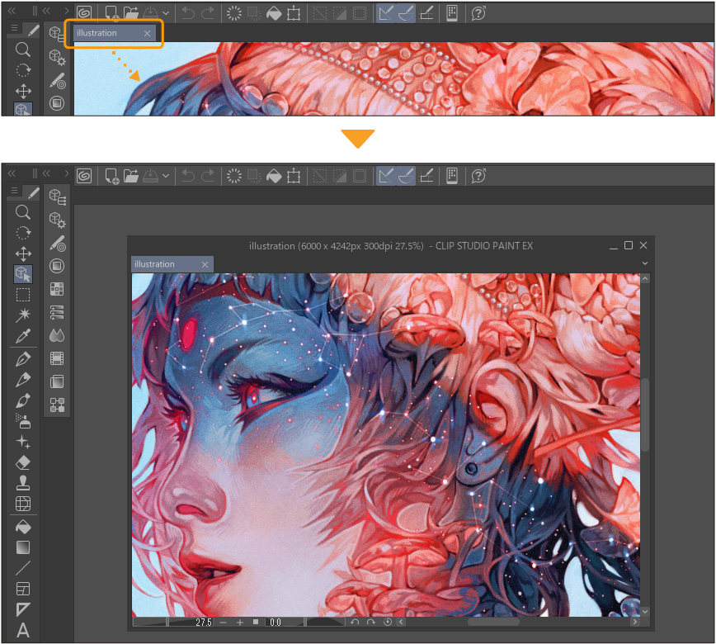Viewport: 716px width, 644px height.
Task: Click the Open file folder icon in lower command bar
Action: tap(131, 176)
